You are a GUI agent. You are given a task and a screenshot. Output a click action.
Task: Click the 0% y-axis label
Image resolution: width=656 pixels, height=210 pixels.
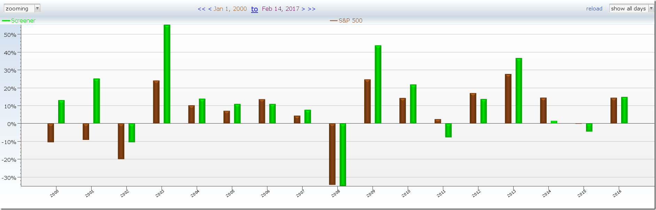click(x=11, y=124)
